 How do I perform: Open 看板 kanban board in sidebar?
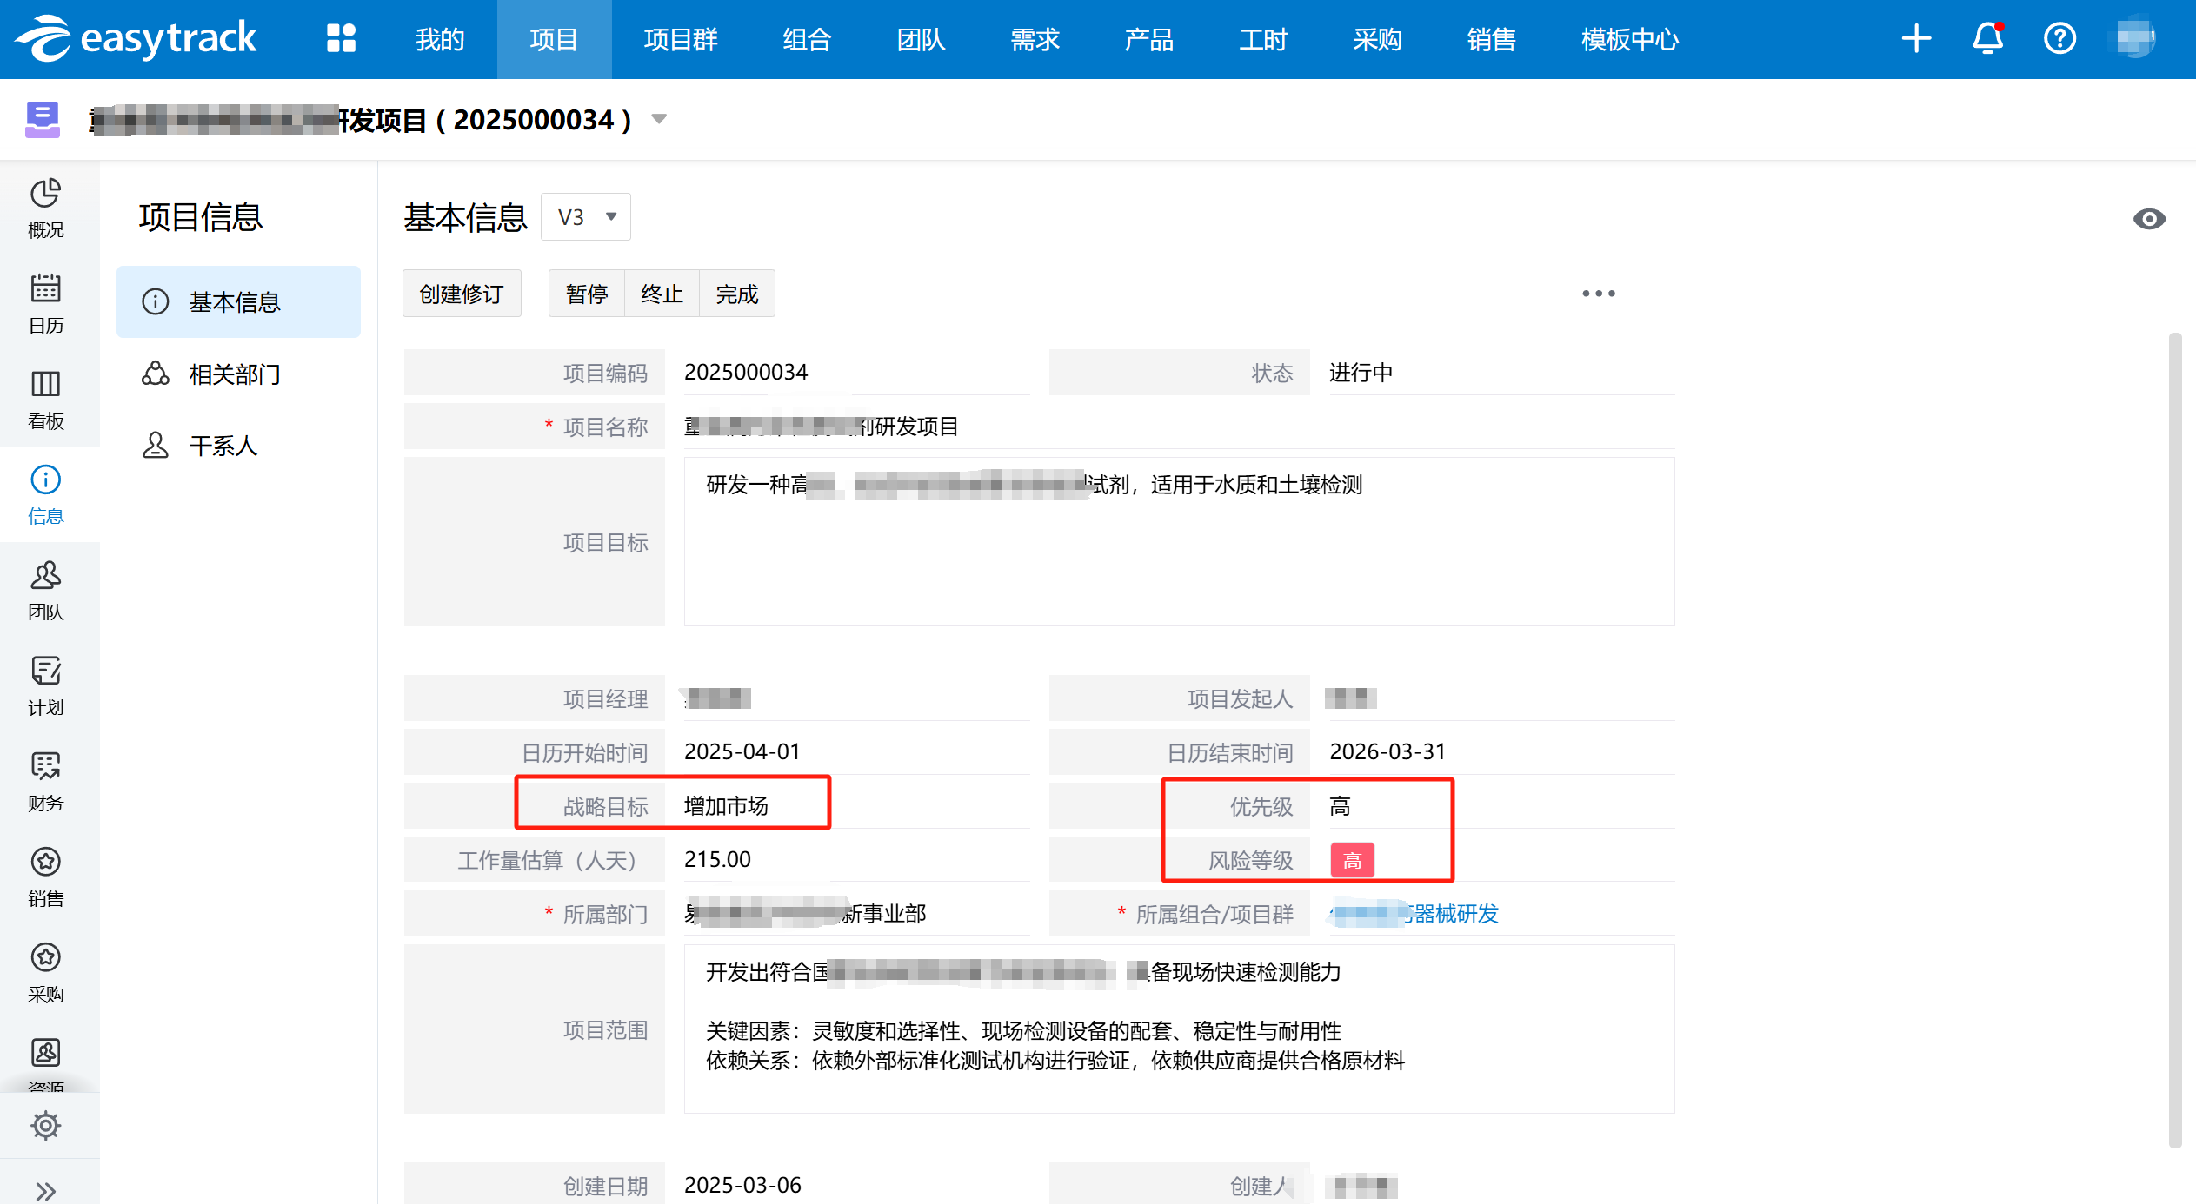tap(46, 400)
